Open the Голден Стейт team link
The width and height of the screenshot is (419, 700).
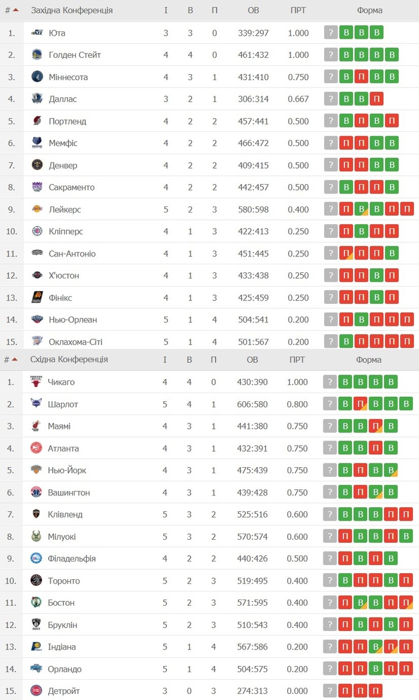(x=75, y=55)
